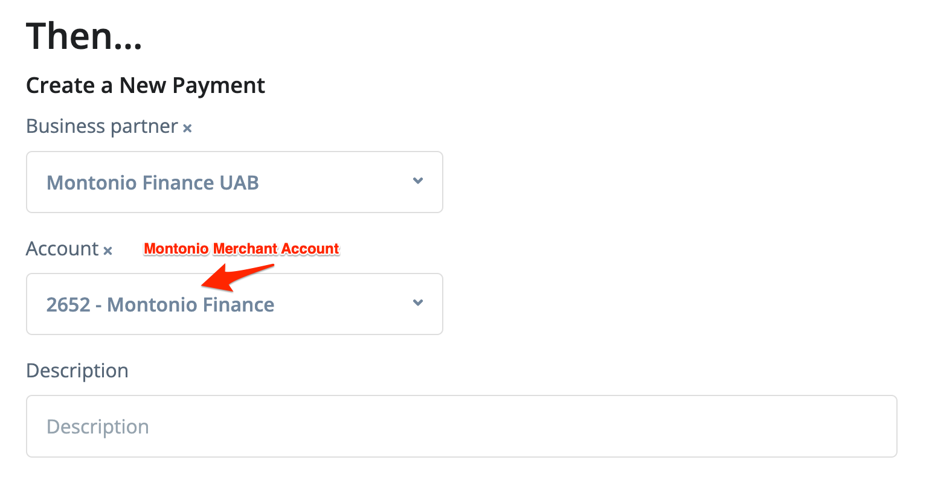Click the × mark beside Account label
The image size is (935, 483).
point(108,251)
